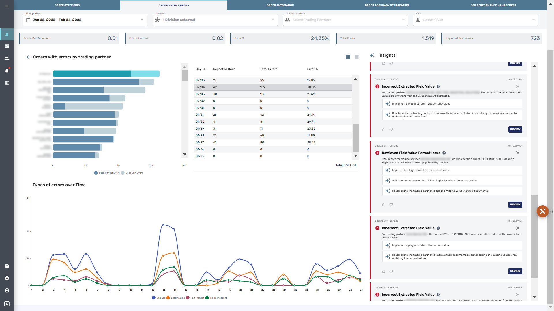Open the building/company icon in sidebar
This screenshot has width=554, height=311.
pos(7,83)
